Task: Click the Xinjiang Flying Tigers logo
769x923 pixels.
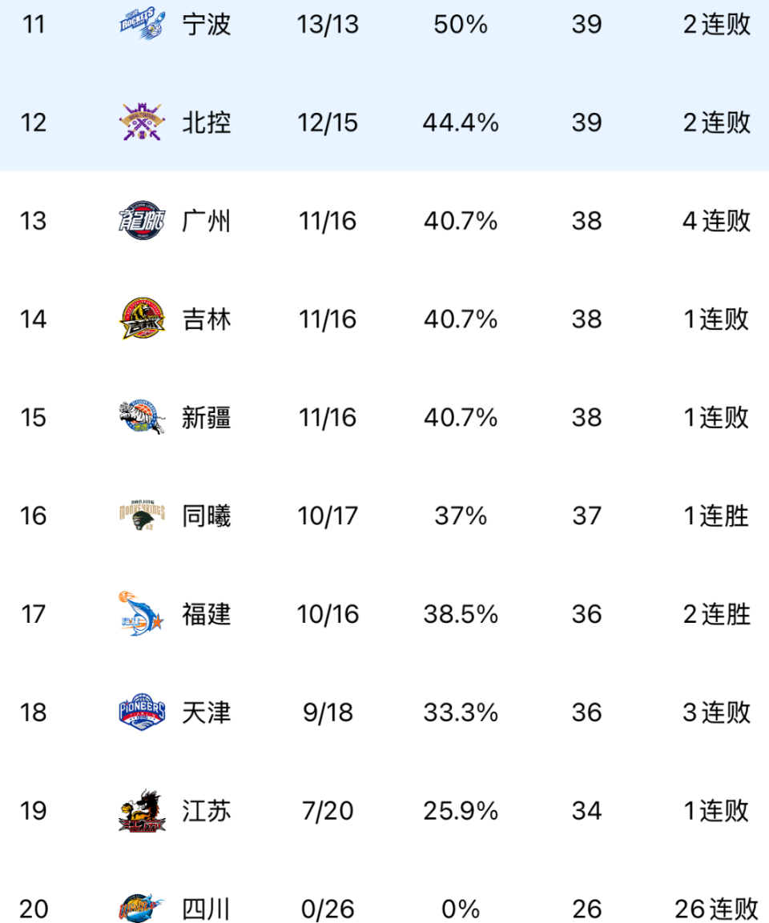Action: (142, 417)
